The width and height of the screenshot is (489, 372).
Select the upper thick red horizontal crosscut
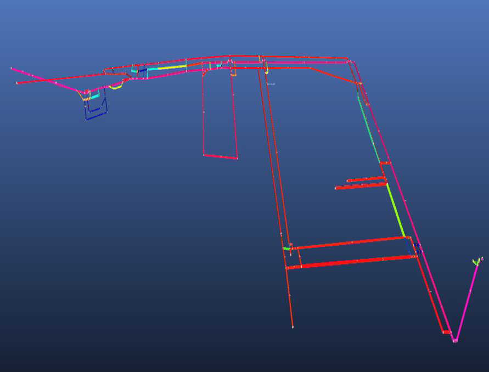pos(351,243)
